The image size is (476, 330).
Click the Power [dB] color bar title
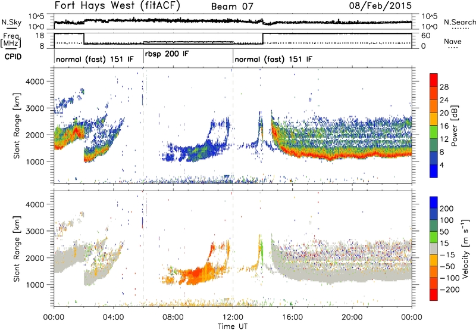click(455, 126)
